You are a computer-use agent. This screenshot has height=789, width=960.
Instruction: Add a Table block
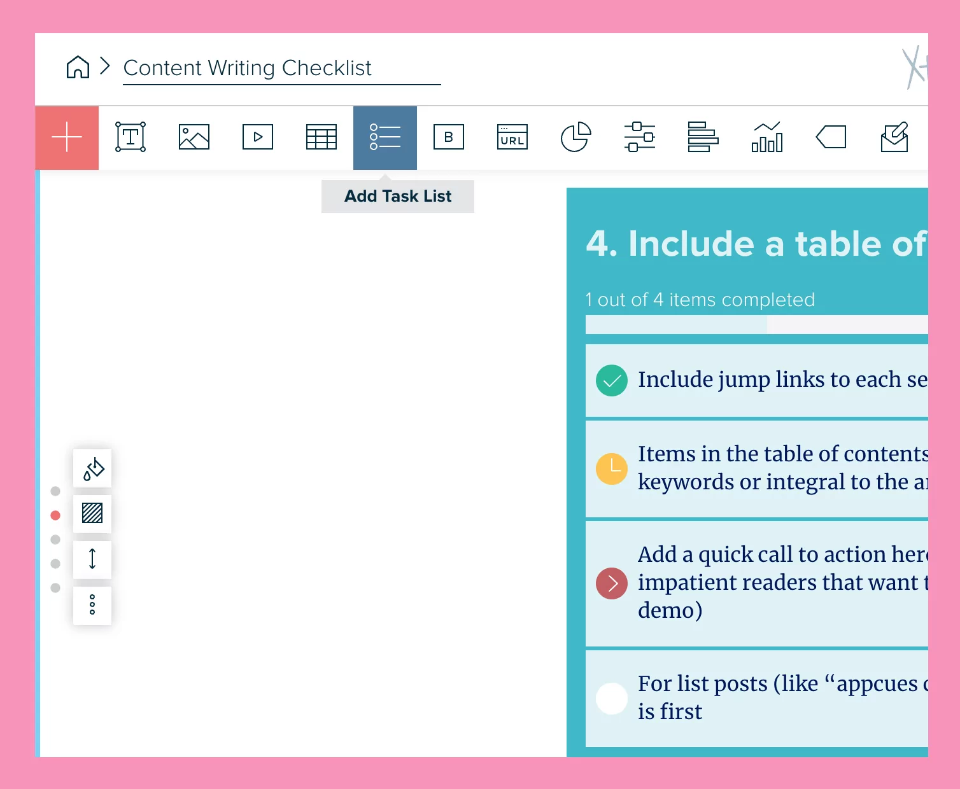point(321,137)
